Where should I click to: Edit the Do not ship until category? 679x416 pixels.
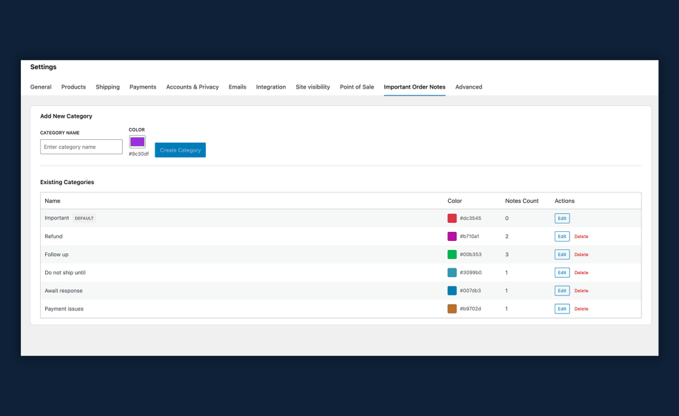click(x=562, y=272)
